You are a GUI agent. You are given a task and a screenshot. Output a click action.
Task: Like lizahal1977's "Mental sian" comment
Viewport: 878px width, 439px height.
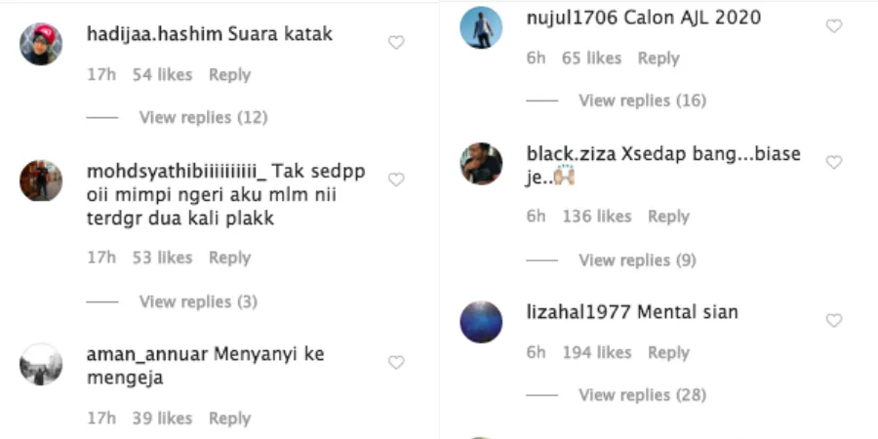(x=834, y=320)
